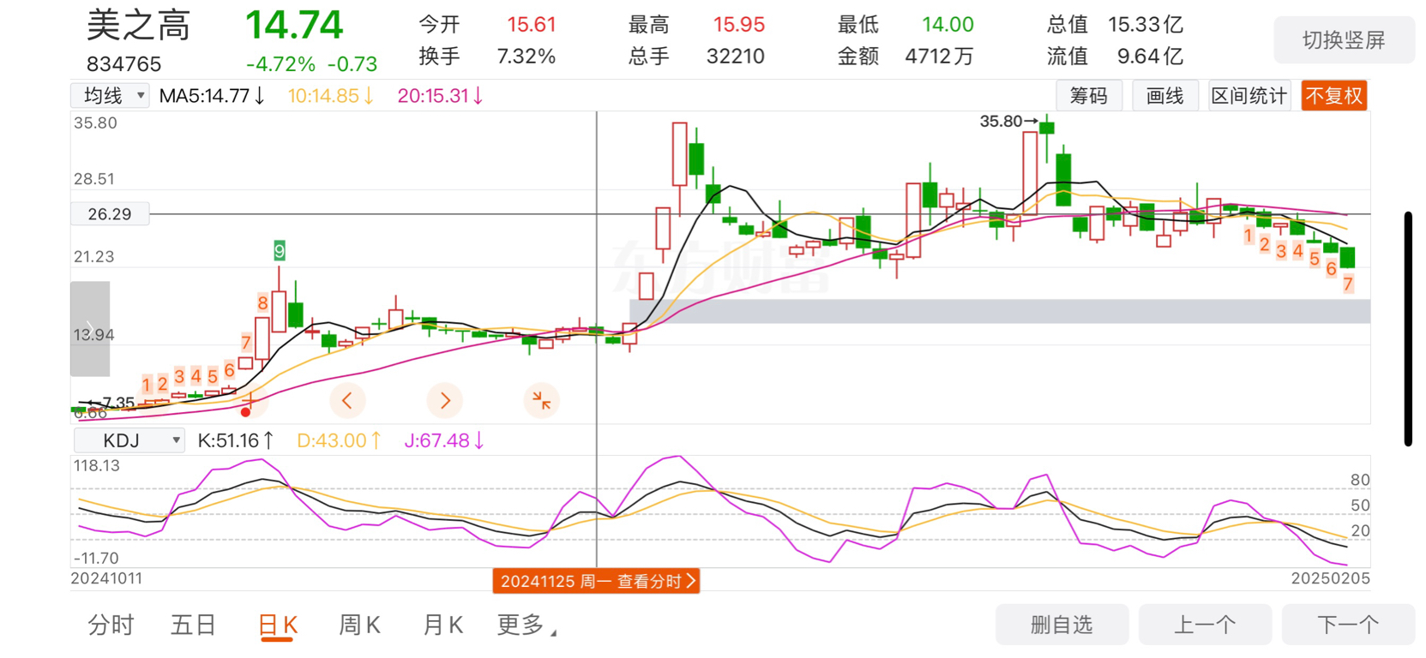Expand the 更多 period menu
Screen dimensions: 1426x658
[x=526, y=625]
